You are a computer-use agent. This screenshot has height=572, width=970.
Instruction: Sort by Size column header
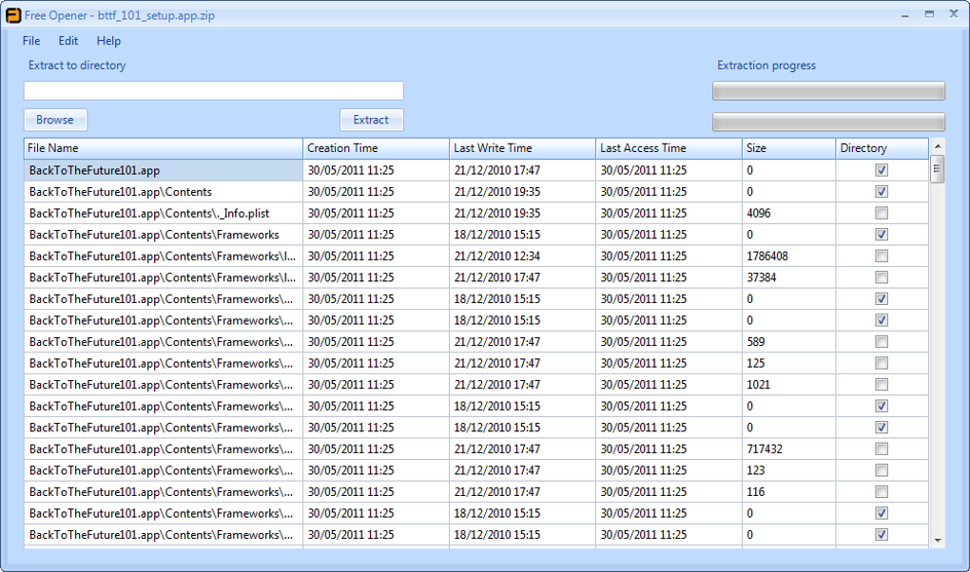coord(788,148)
